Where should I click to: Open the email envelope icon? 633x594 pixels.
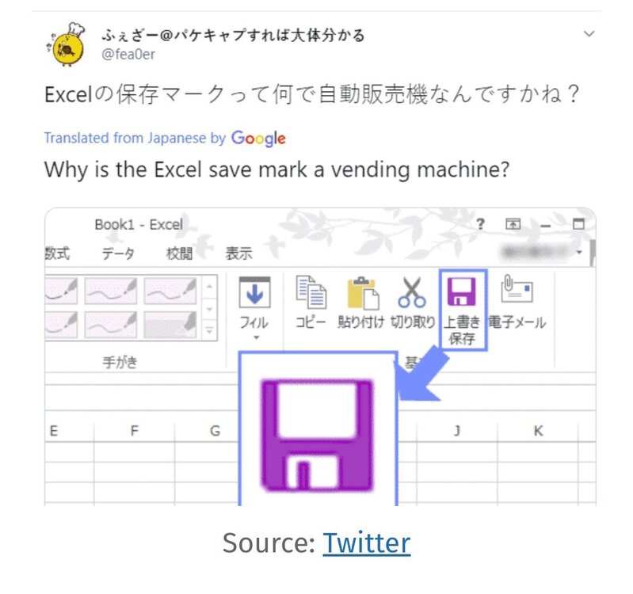tap(517, 288)
